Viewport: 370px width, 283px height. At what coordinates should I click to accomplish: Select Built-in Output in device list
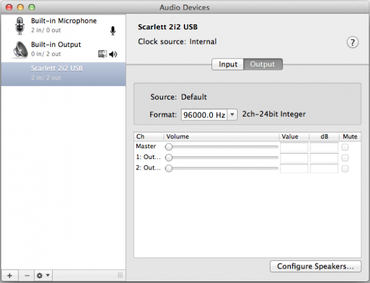coord(63,50)
